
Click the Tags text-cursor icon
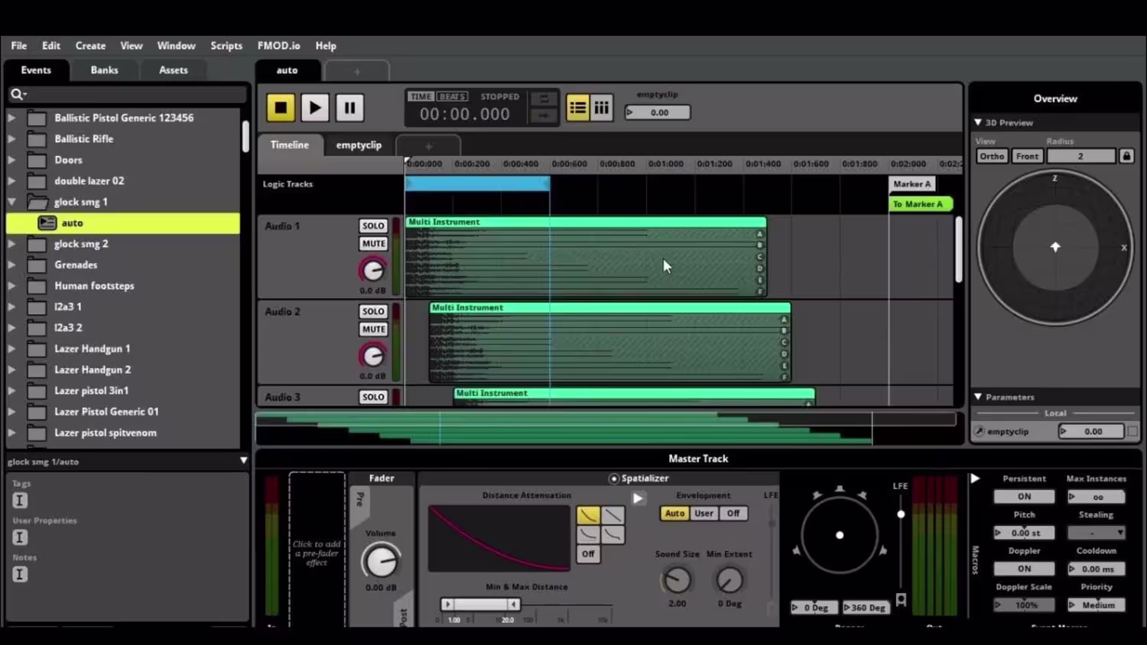20,501
